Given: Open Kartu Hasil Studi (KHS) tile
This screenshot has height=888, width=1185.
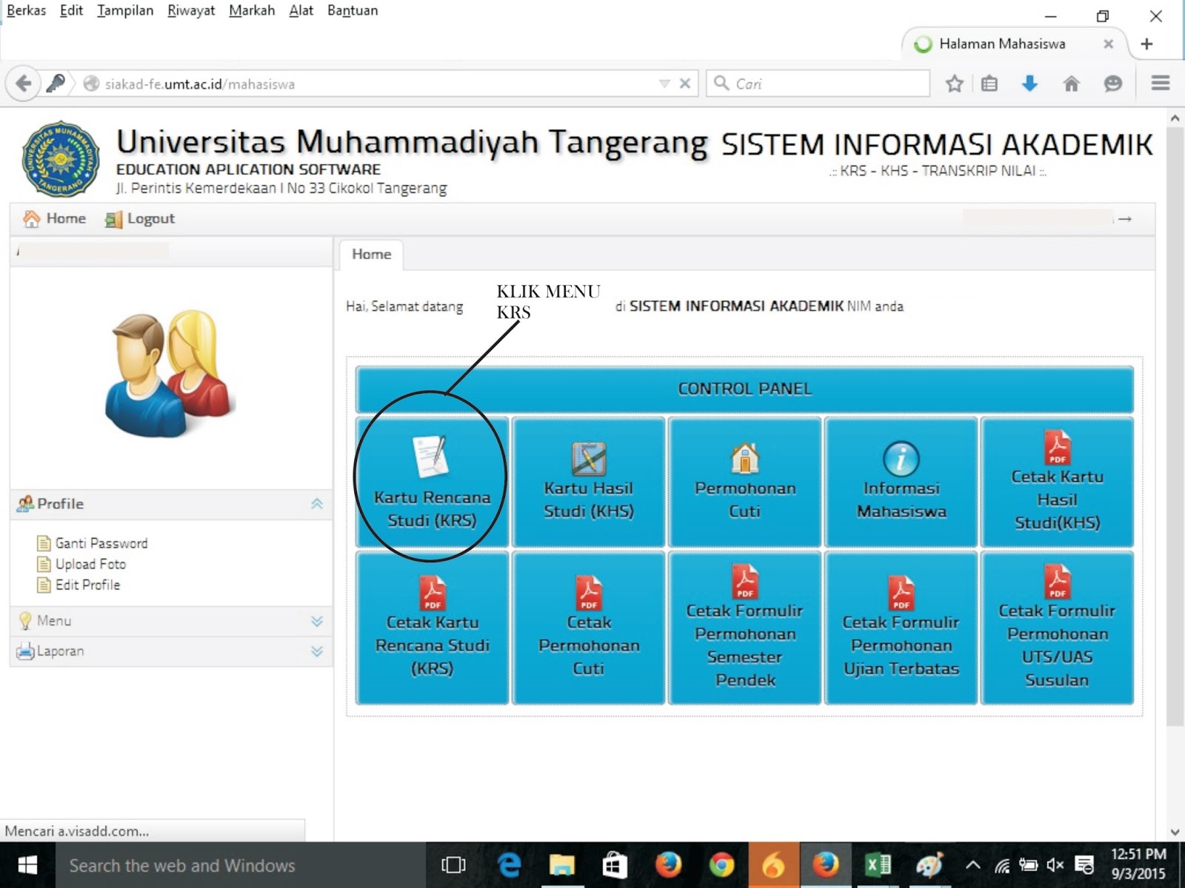Looking at the screenshot, I should coord(589,482).
